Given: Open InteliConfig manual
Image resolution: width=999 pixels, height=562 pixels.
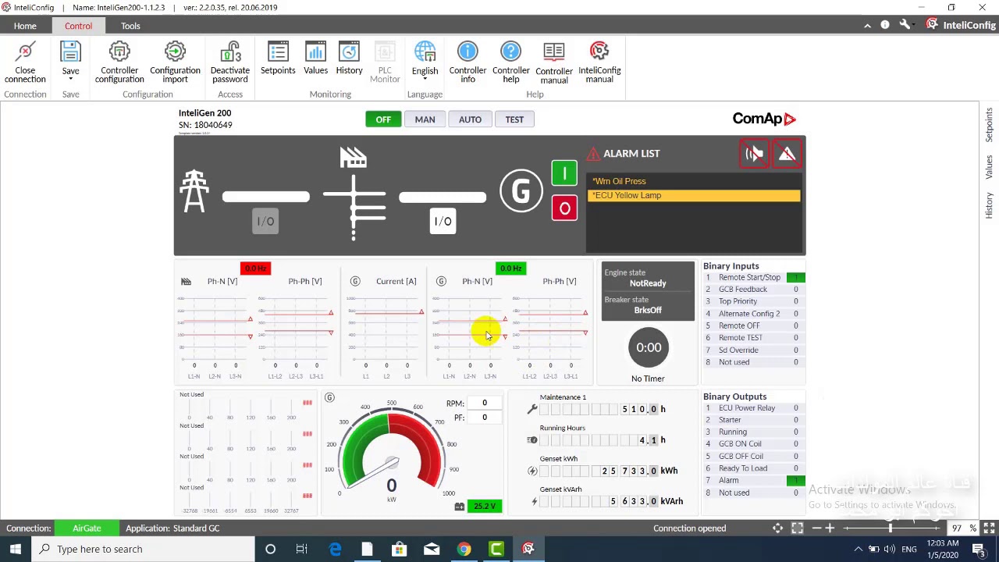Looking at the screenshot, I should (599, 62).
